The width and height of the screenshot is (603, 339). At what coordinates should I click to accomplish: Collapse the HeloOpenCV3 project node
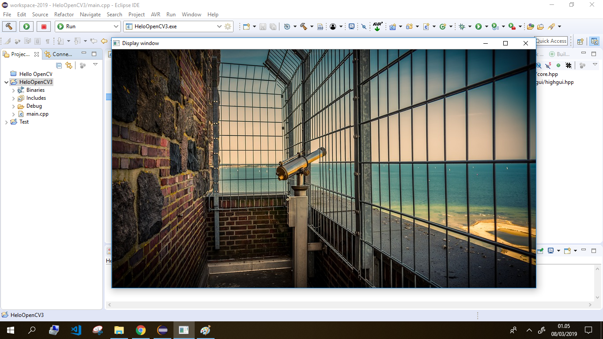[6, 82]
